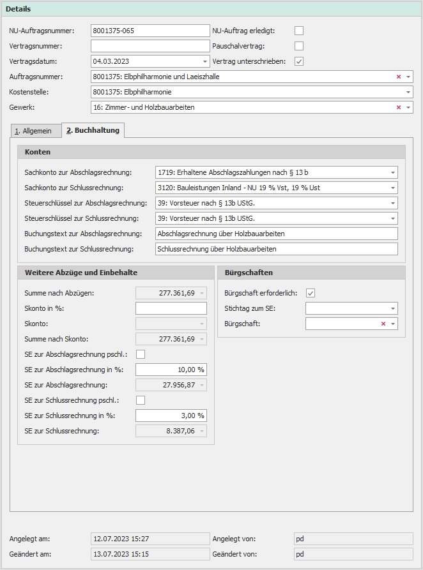Clear the Bürgschaft field with red X
423x570 pixels.
[383, 324]
